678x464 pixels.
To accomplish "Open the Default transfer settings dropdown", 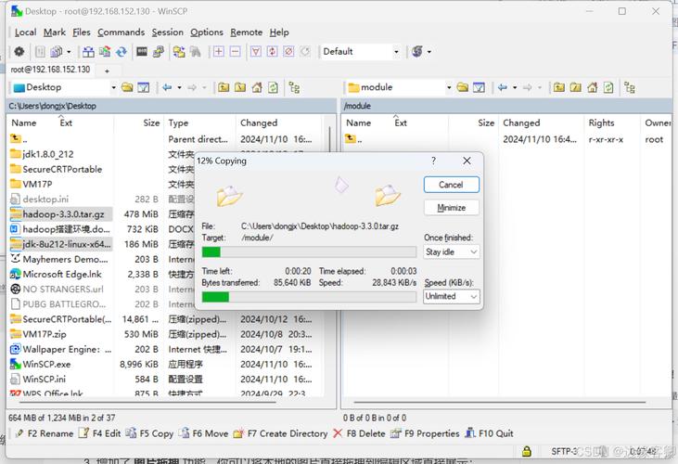I will pyautogui.click(x=396, y=51).
